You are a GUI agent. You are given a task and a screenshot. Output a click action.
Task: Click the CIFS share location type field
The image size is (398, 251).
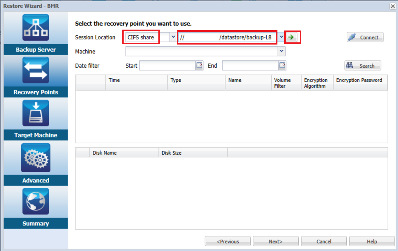148,38
